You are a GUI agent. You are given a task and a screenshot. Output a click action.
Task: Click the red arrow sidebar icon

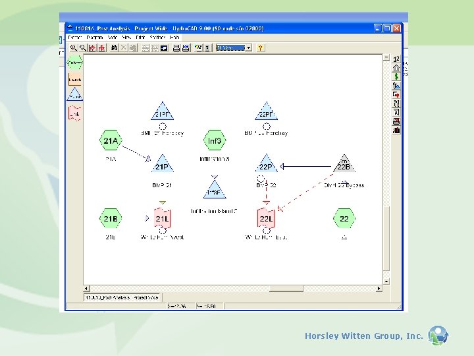396,94
